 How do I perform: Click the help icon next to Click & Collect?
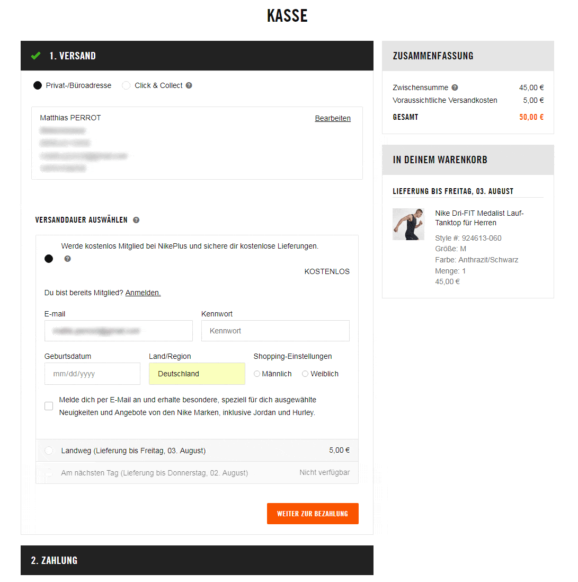pyautogui.click(x=189, y=85)
